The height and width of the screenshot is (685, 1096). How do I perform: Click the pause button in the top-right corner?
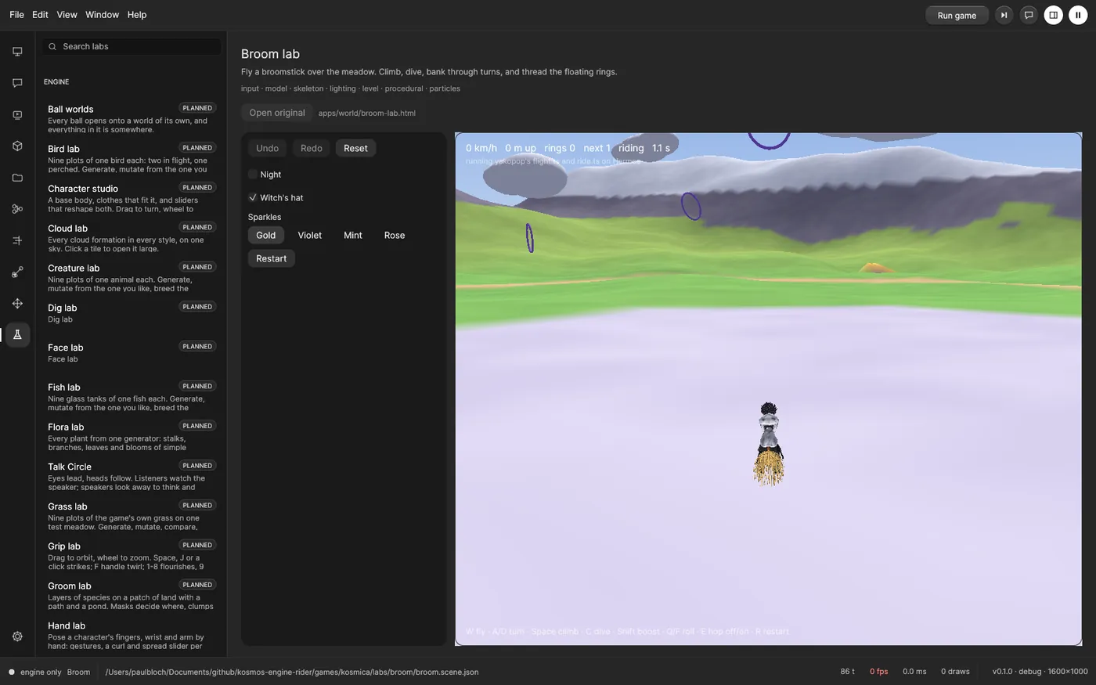coord(1078,15)
